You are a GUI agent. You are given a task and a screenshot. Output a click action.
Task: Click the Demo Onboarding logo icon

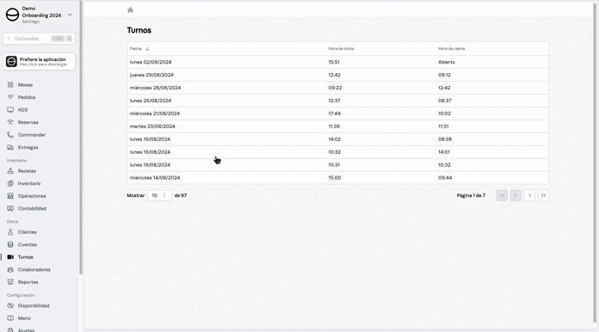[12, 15]
